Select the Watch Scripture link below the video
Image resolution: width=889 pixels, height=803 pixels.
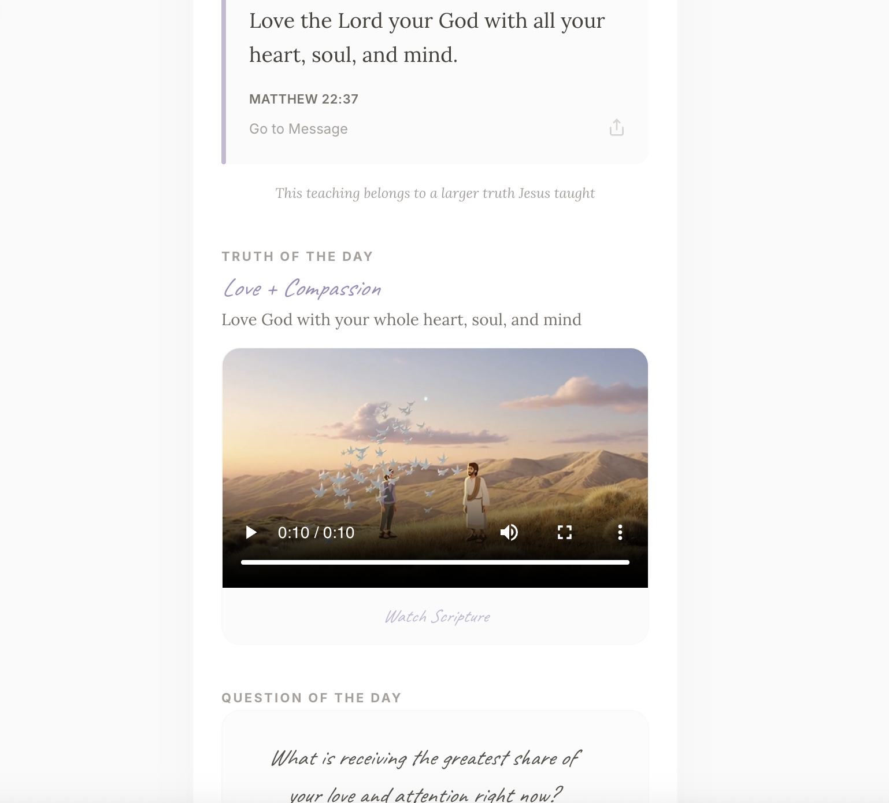point(438,617)
